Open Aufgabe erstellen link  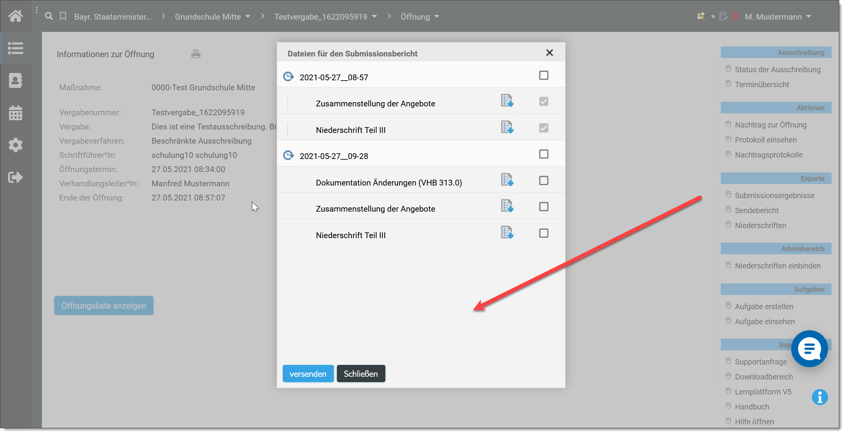point(764,306)
